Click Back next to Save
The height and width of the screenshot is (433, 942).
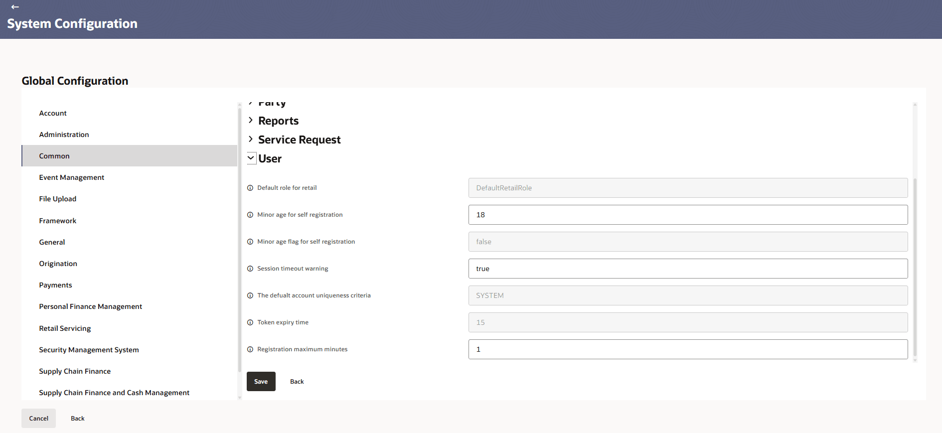click(297, 382)
